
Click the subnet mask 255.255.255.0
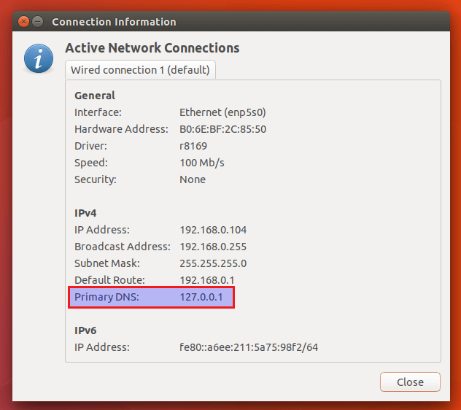point(213,263)
